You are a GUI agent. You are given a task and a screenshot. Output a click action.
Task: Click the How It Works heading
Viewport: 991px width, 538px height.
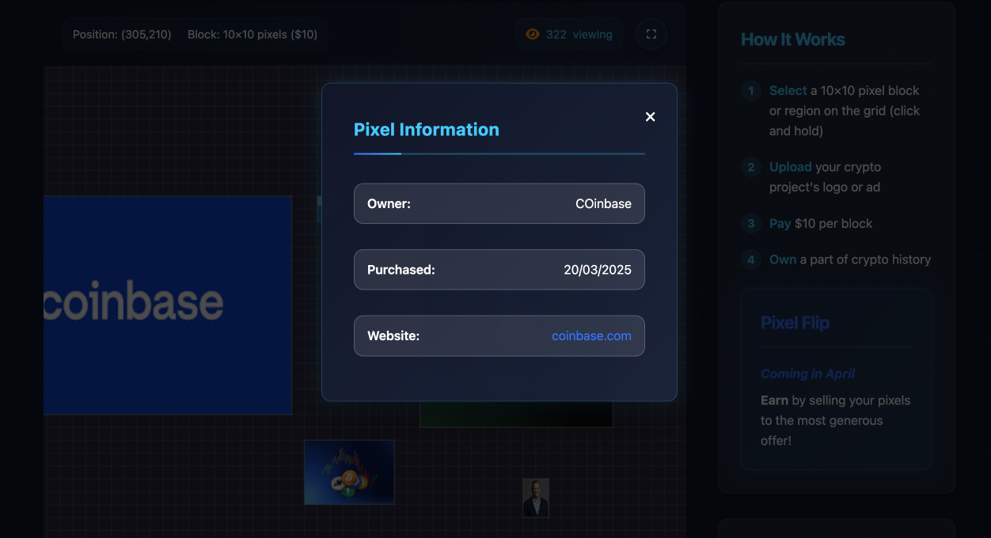[x=793, y=40]
